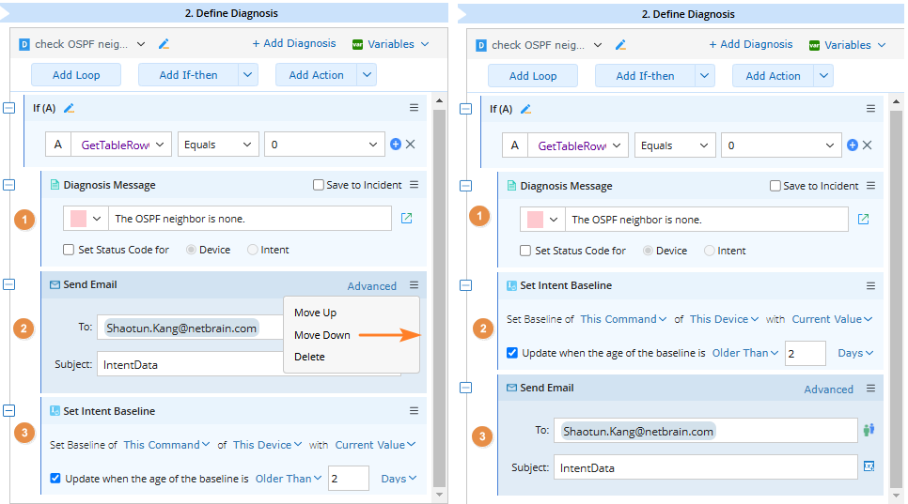Open the hamburger menu of Send Email in the right panel

[x=870, y=389]
